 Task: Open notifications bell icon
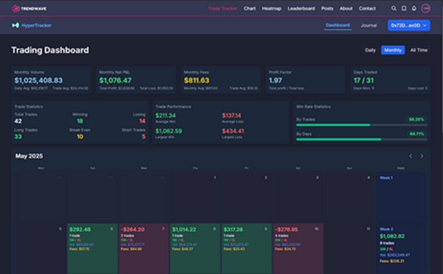[414, 8]
